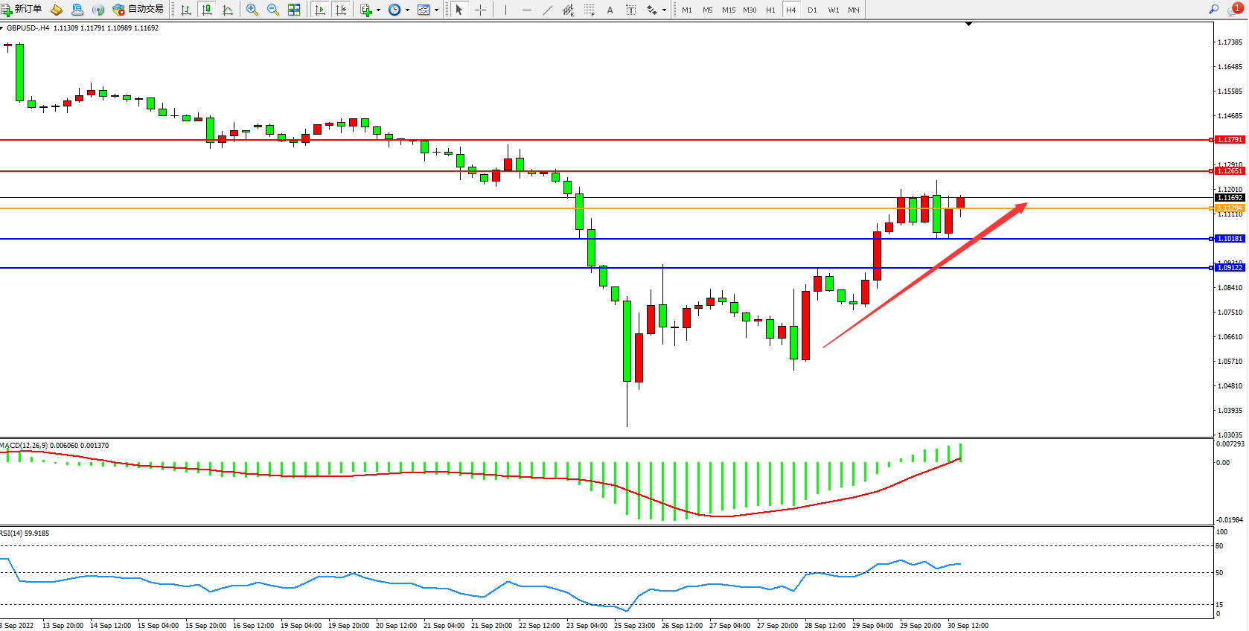Open the search magnifier icon
This screenshot has height=631, width=1249.
pyautogui.click(x=1213, y=10)
